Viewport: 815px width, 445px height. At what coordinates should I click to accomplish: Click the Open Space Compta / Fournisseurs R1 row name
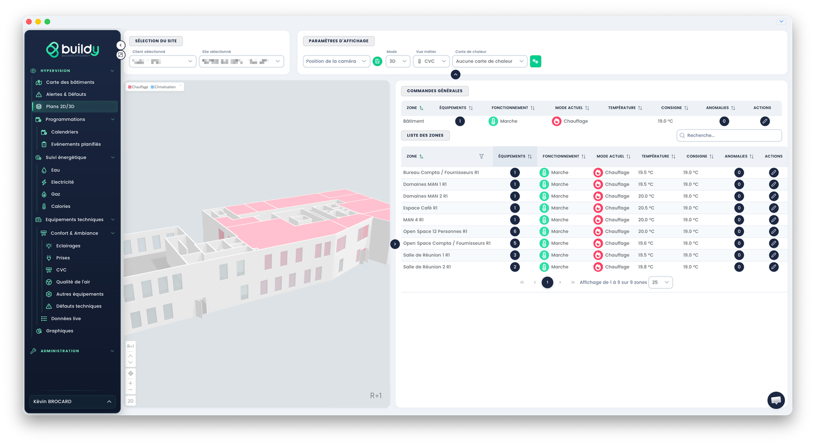point(447,243)
